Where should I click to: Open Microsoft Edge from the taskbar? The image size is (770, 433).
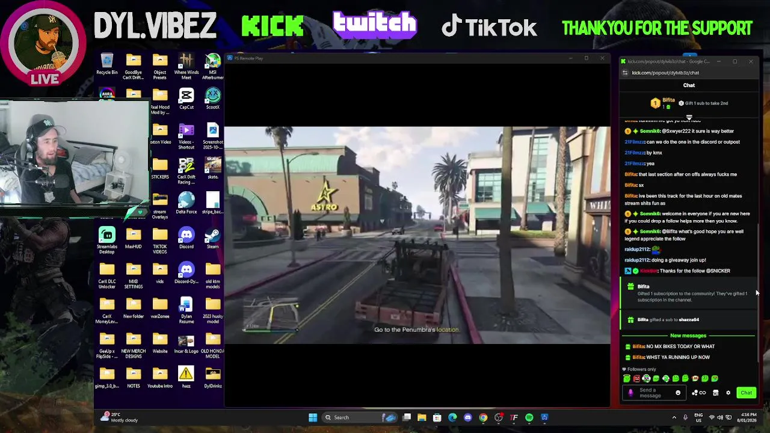452,417
